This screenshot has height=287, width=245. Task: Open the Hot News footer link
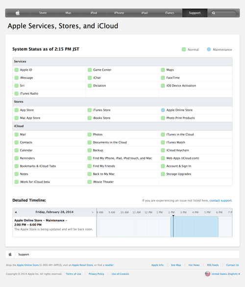tap(194, 265)
